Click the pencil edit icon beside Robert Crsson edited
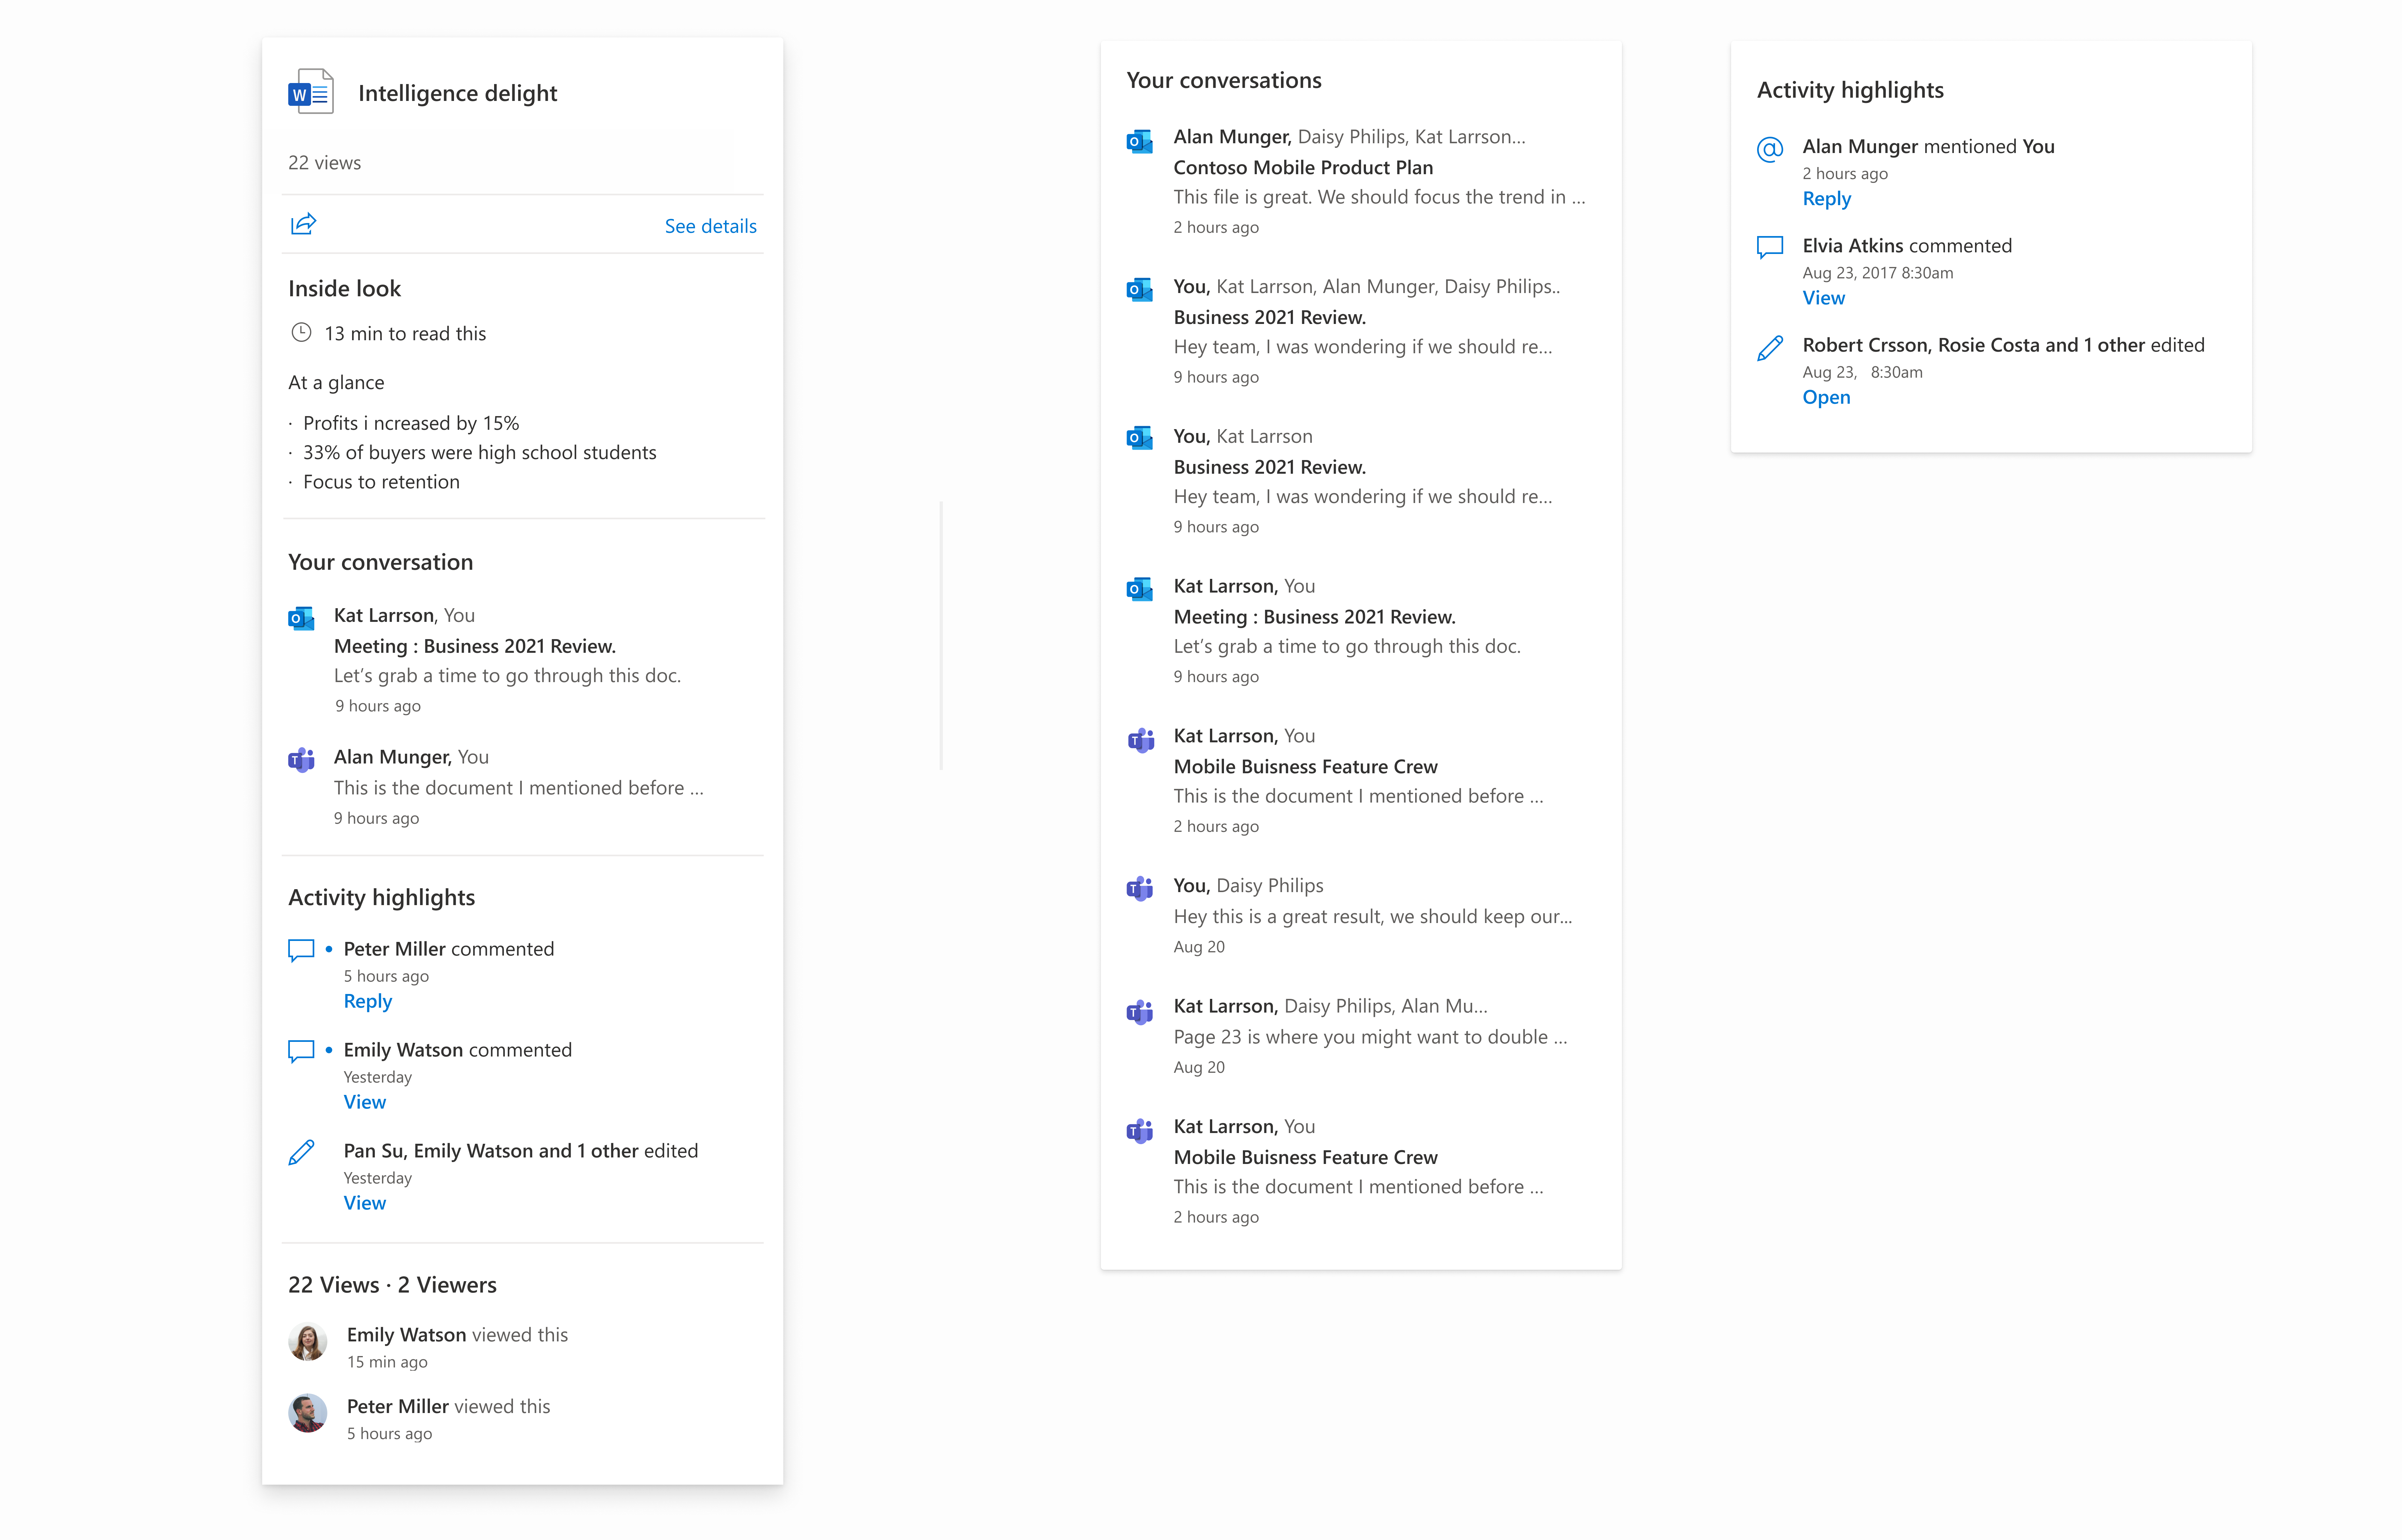The image size is (2402, 1540). point(1770,348)
